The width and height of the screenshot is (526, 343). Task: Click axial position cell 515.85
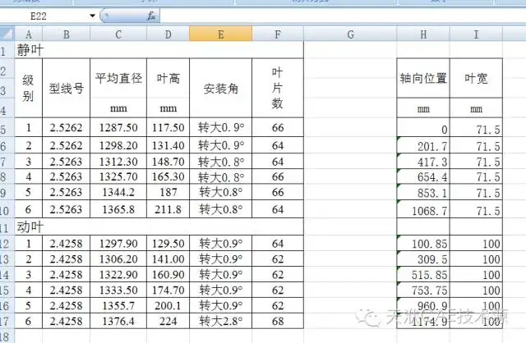pyautogui.click(x=423, y=274)
